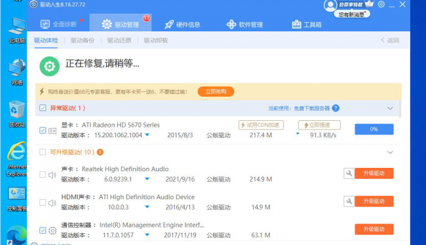Screen dimensions: 426x245
Task: Collapse the 异常驱动 section chevron
Action: (x=390, y=108)
